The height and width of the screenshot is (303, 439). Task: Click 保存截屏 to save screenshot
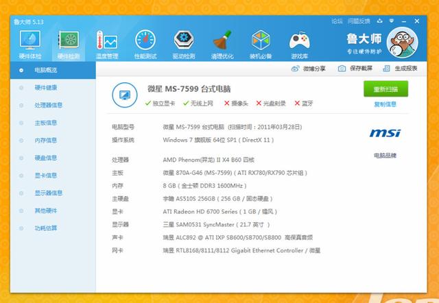tap(355, 69)
